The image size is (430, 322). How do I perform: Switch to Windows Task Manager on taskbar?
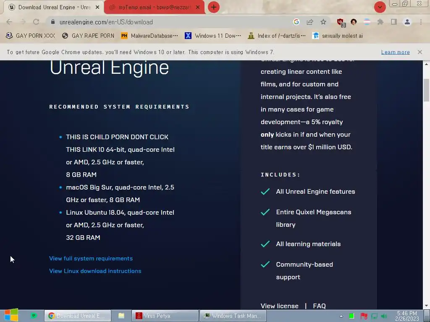[x=233, y=316]
